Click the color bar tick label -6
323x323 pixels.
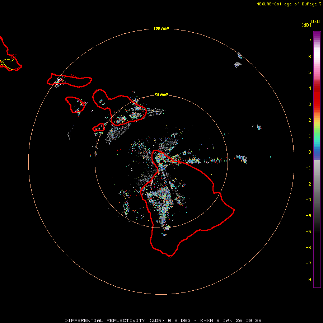pos(308,248)
